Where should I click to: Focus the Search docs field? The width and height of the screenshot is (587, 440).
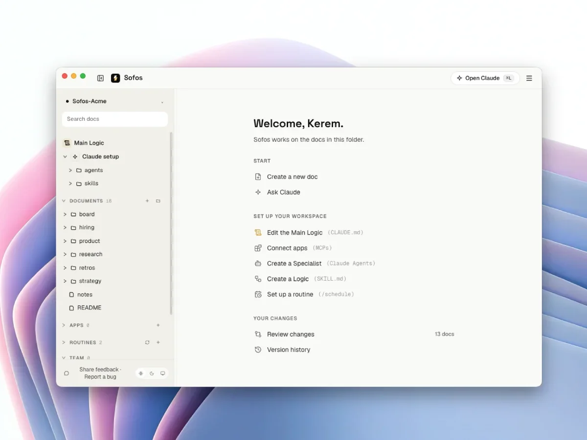point(115,119)
